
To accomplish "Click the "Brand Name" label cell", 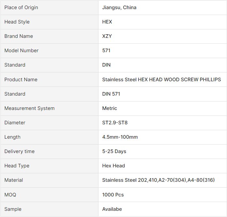I will pos(19,36).
